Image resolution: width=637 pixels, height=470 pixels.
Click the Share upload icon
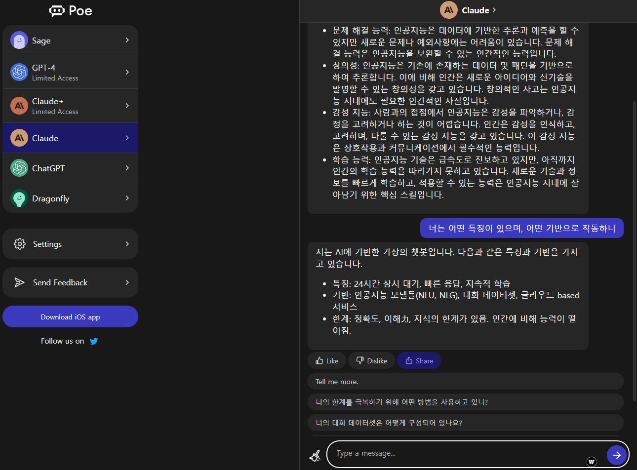[x=409, y=361]
